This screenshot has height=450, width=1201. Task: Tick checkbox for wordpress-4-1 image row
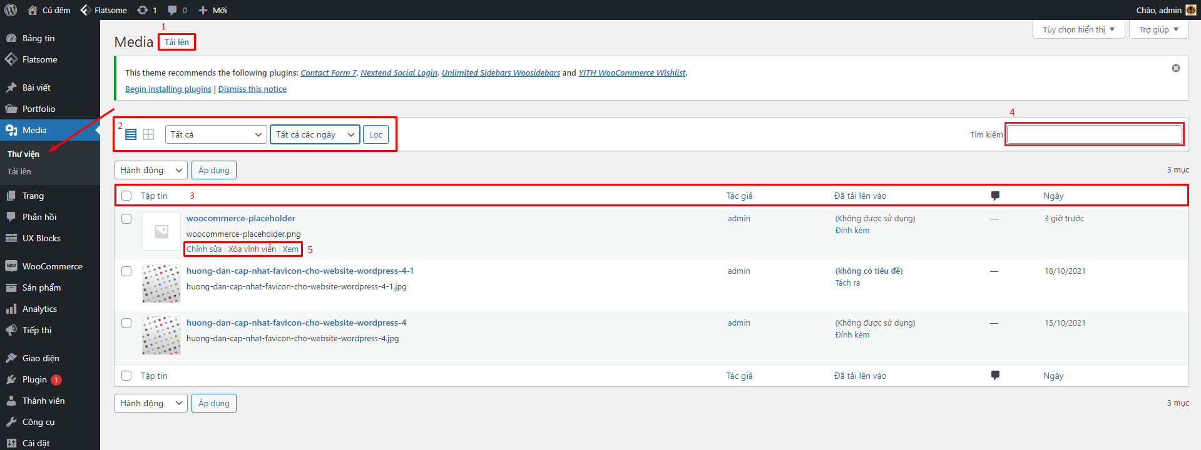coord(126,271)
